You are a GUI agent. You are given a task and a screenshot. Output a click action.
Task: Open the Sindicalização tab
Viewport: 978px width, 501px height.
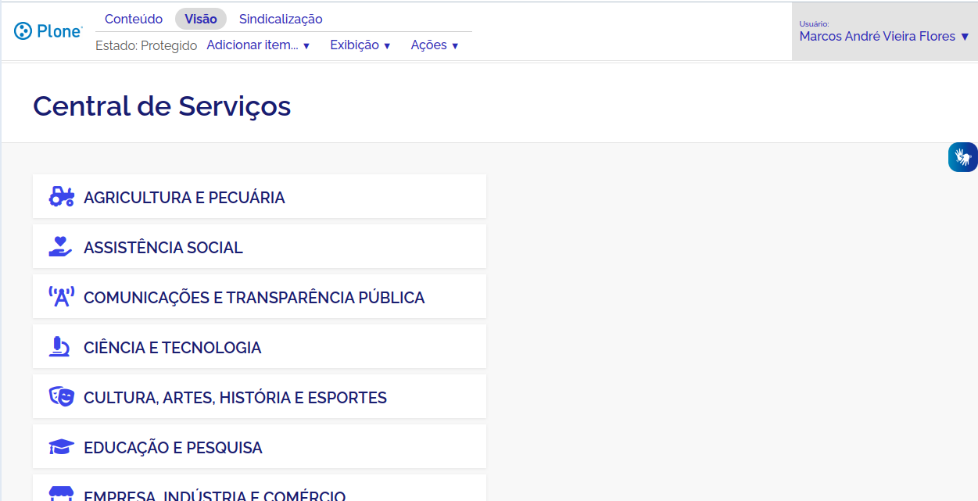[x=281, y=19]
